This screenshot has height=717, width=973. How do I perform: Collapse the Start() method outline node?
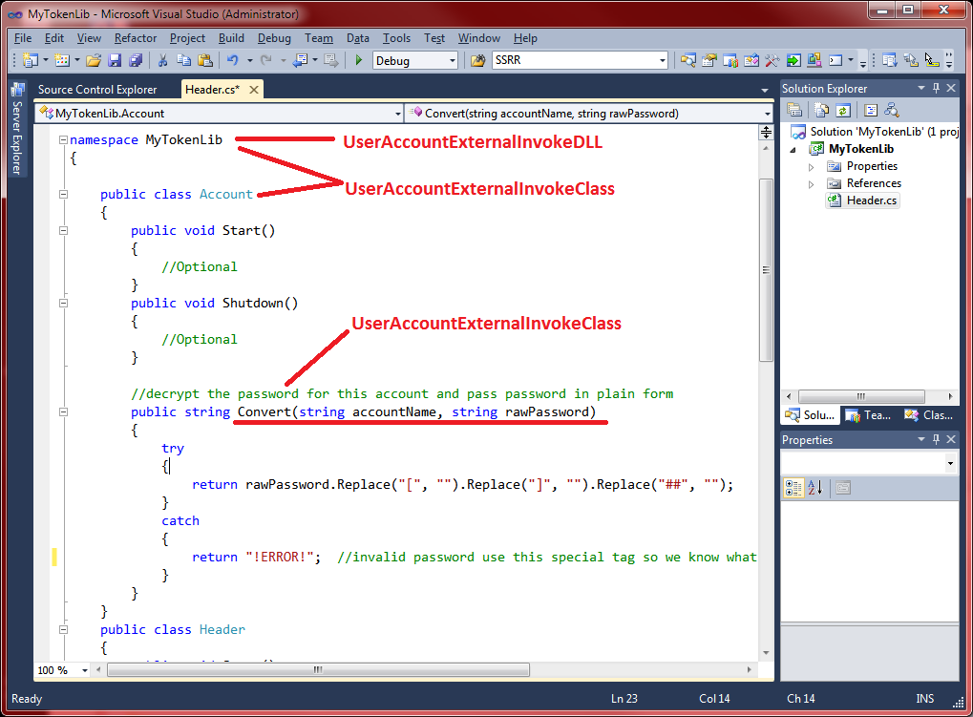click(x=63, y=231)
